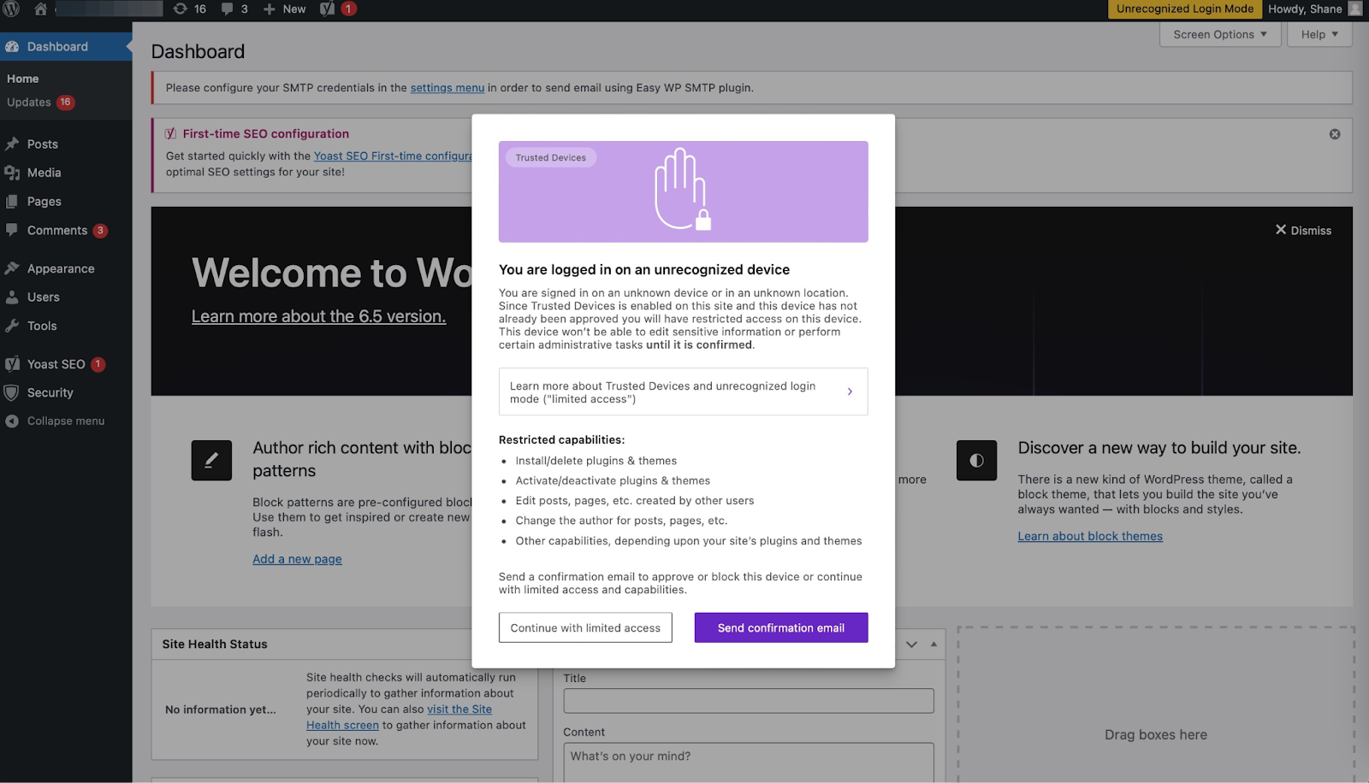The image size is (1369, 783).
Task: Click the WordPress logo in admin bar
Action: point(12,9)
